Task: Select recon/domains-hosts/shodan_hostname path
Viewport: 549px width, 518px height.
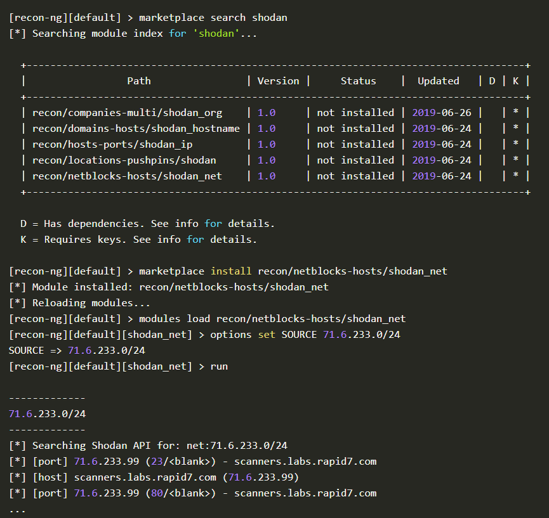Action: point(136,129)
